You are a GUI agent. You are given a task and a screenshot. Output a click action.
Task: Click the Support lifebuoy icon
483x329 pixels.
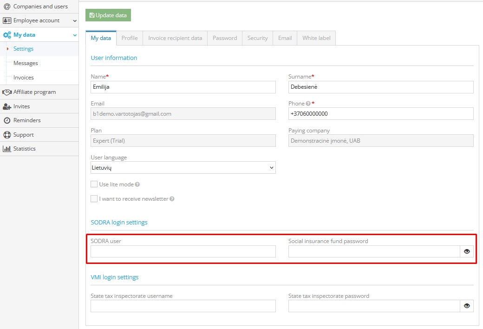[7, 135]
